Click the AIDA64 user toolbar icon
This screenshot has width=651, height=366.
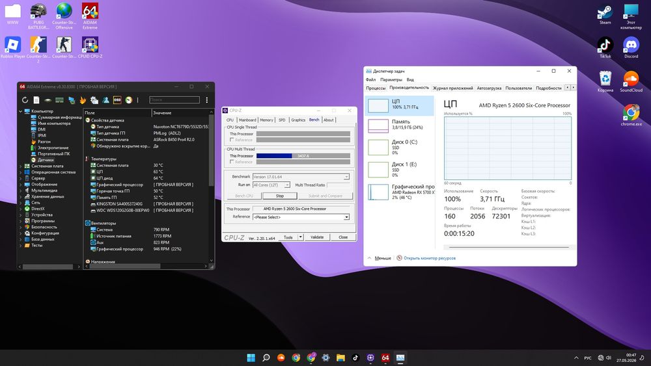tap(106, 100)
